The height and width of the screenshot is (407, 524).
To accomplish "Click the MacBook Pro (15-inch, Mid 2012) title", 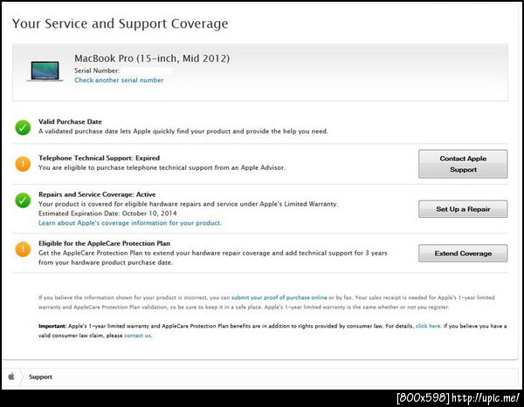I will [x=152, y=58].
